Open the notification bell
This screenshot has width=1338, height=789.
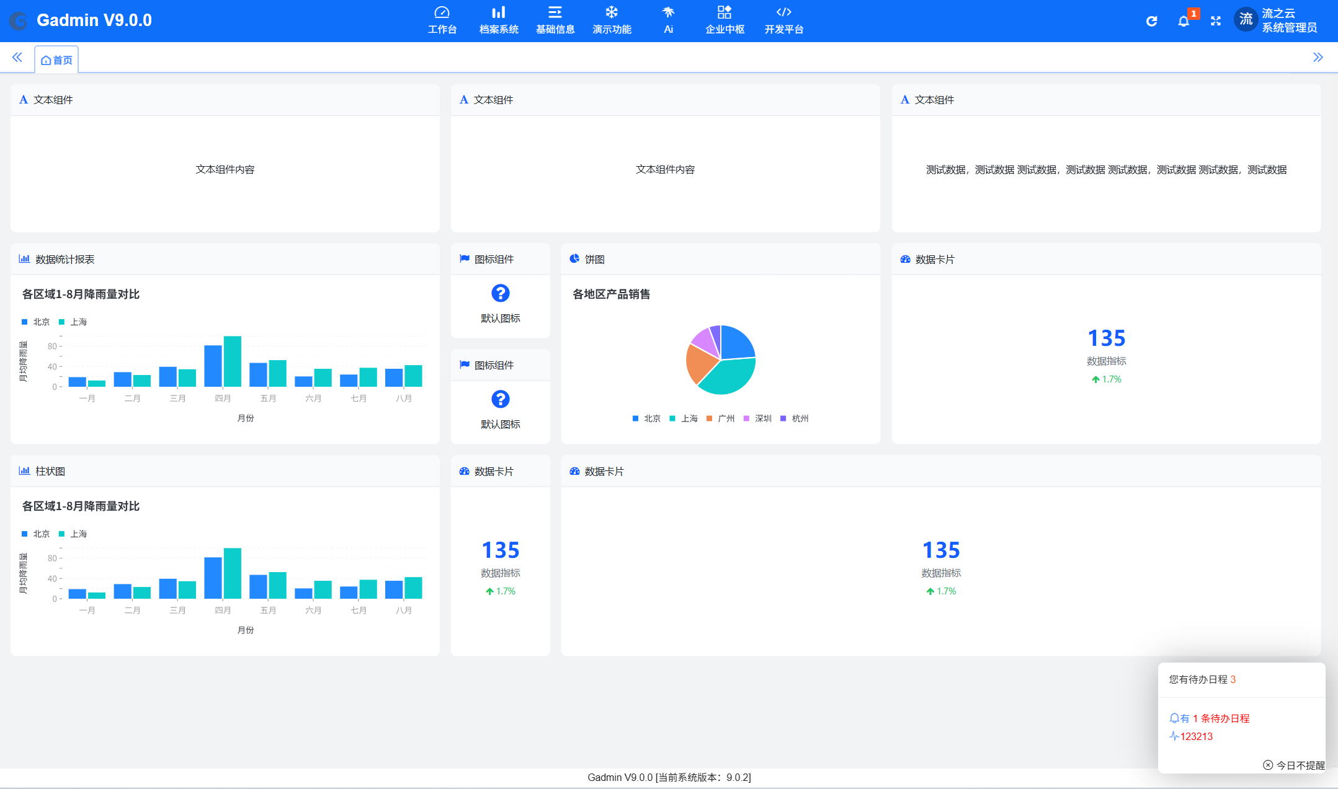click(x=1184, y=21)
